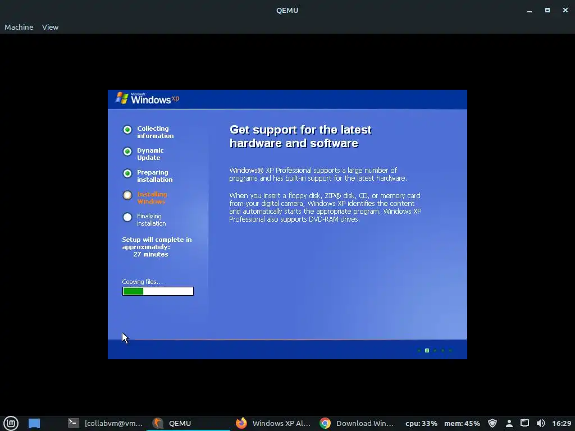
Task: Click the highlighted slide indicator dot
Action: [427, 351]
